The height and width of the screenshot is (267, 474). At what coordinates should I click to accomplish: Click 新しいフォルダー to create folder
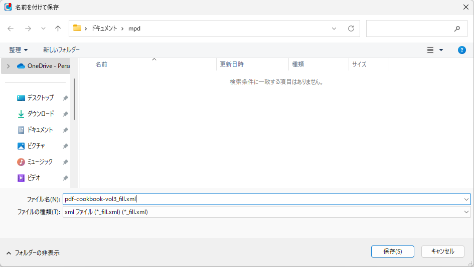61,50
